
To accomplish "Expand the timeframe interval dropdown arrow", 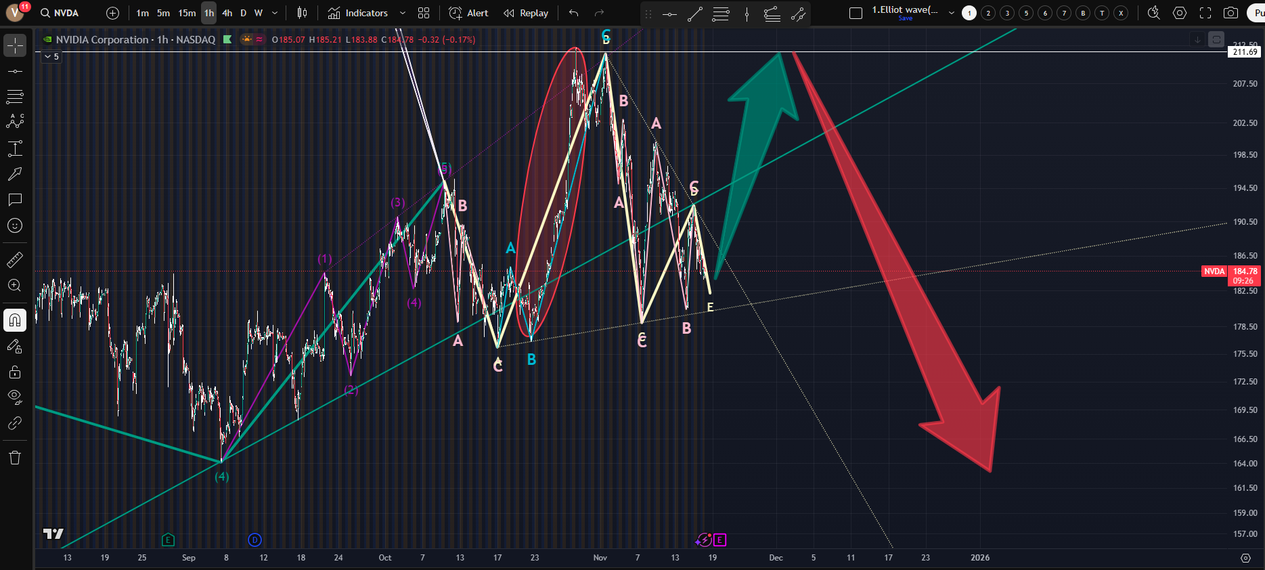I will (x=275, y=13).
